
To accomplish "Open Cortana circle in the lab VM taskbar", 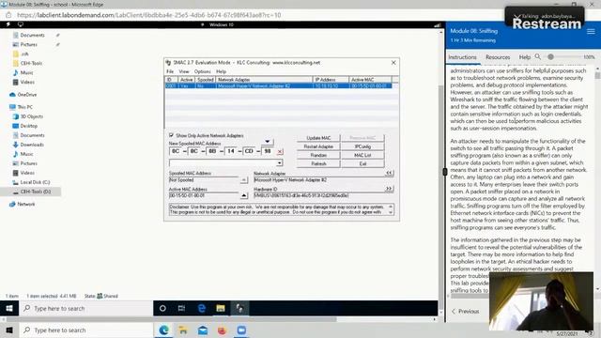I will coord(162,308).
